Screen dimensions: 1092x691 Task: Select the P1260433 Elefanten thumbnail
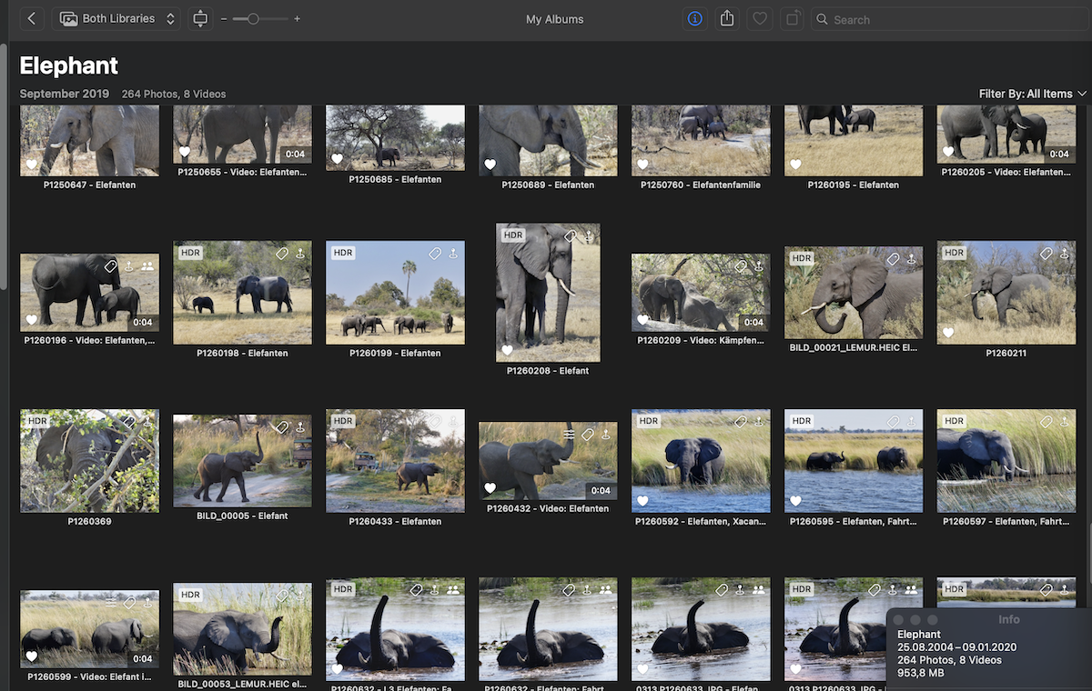(x=395, y=460)
